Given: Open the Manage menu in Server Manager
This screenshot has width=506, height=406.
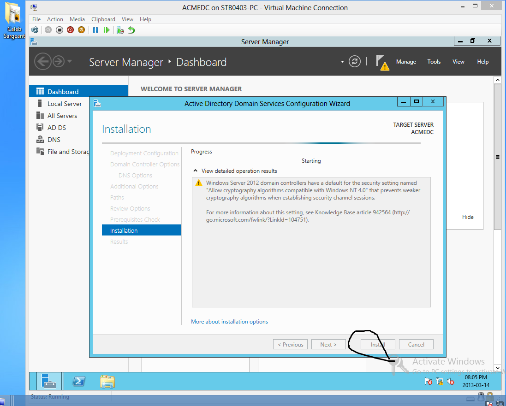Looking at the screenshot, I should pyautogui.click(x=406, y=62).
